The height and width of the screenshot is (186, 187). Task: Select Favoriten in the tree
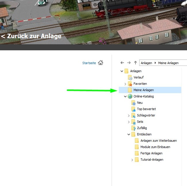click(x=140, y=84)
